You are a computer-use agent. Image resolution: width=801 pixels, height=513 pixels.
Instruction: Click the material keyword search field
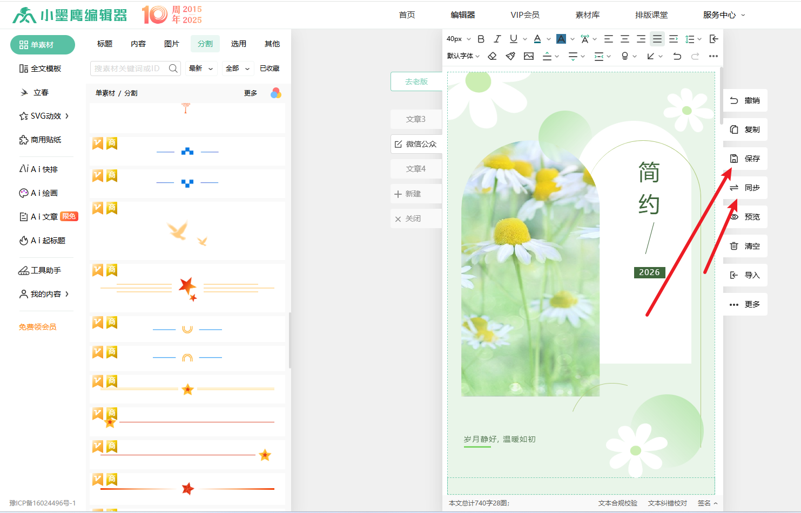pos(130,69)
